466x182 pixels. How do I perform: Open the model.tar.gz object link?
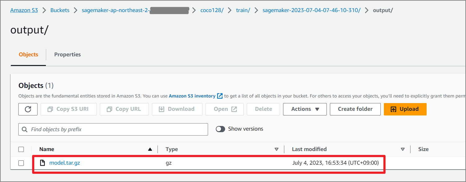click(64, 163)
